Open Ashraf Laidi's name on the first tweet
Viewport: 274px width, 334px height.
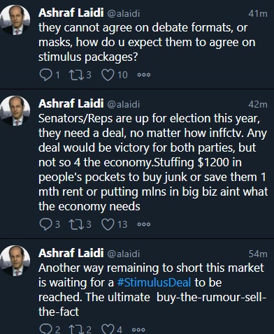pyautogui.click(x=71, y=13)
